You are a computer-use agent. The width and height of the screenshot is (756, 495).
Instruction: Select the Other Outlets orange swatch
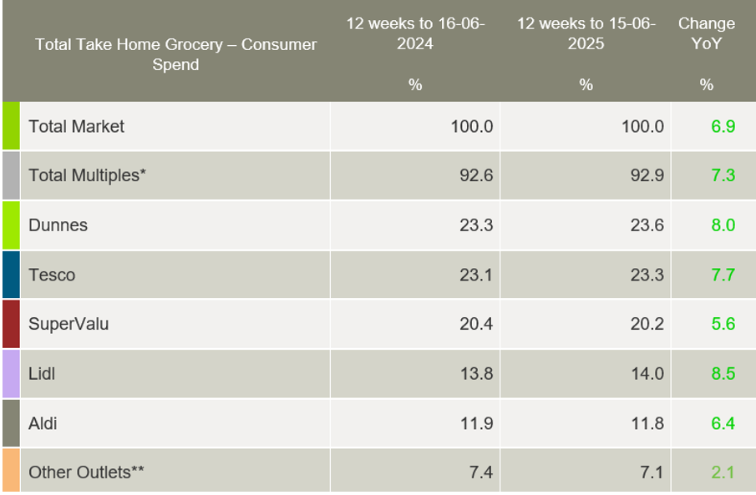pyautogui.click(x=11, y=472)
